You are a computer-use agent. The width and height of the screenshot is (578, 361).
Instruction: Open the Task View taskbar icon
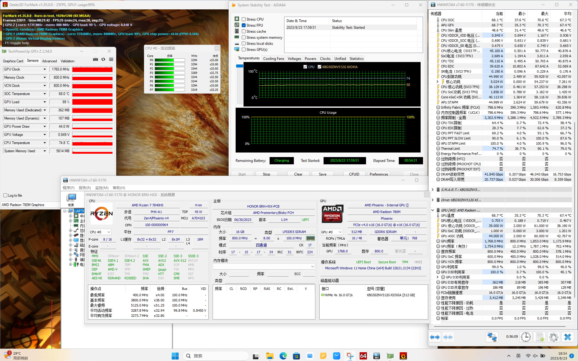[x=256, y=356]
